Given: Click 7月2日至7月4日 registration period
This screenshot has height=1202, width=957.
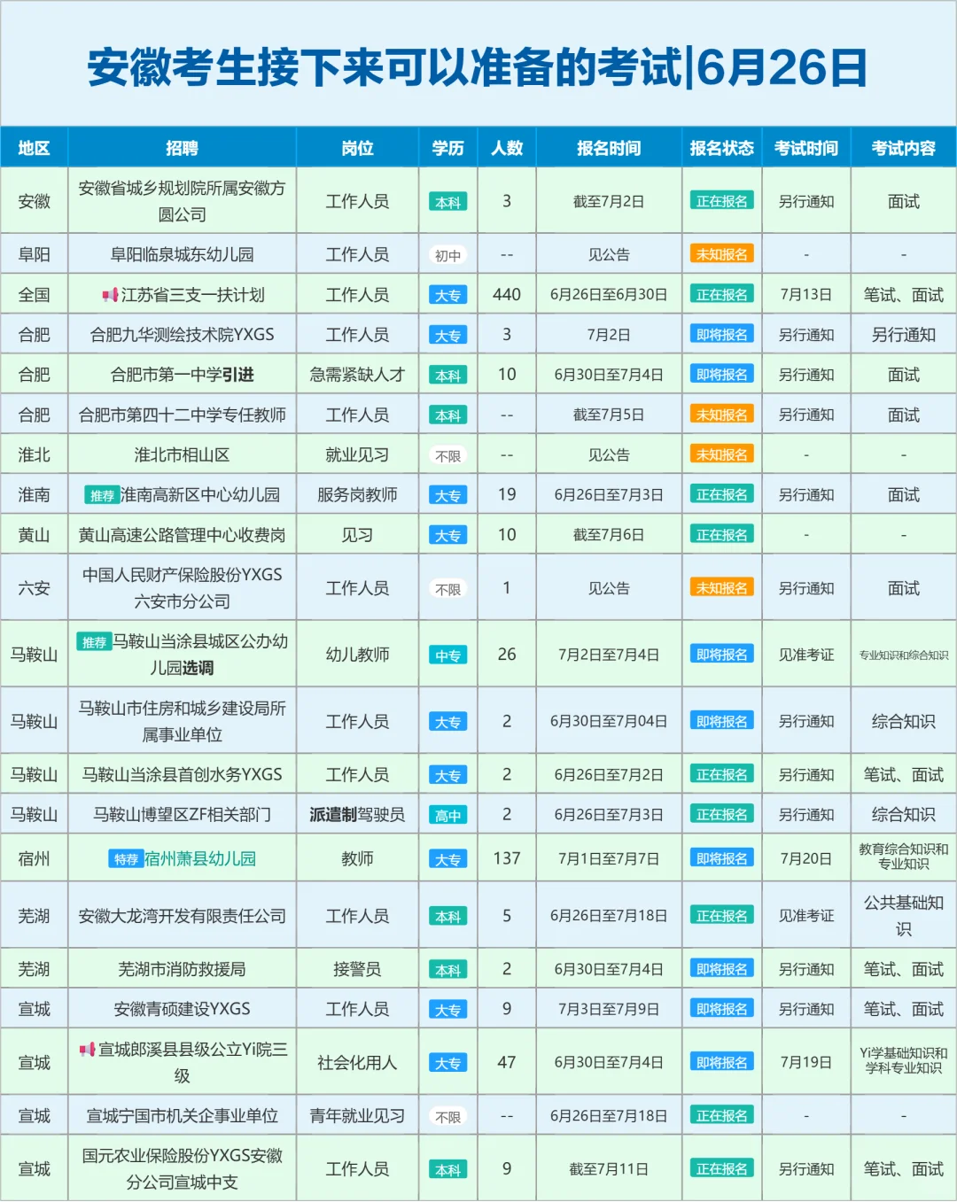Looking at the screenshot, I should coord(609,655).
